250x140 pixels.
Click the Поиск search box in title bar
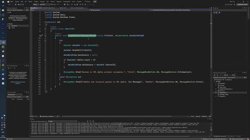pyautogui.click(x=87, y=2)
